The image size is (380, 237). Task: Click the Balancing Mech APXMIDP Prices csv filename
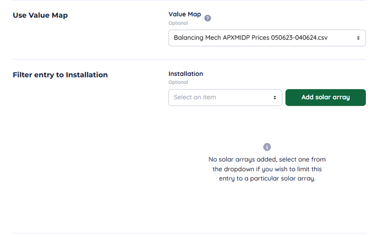pos(251,38)
